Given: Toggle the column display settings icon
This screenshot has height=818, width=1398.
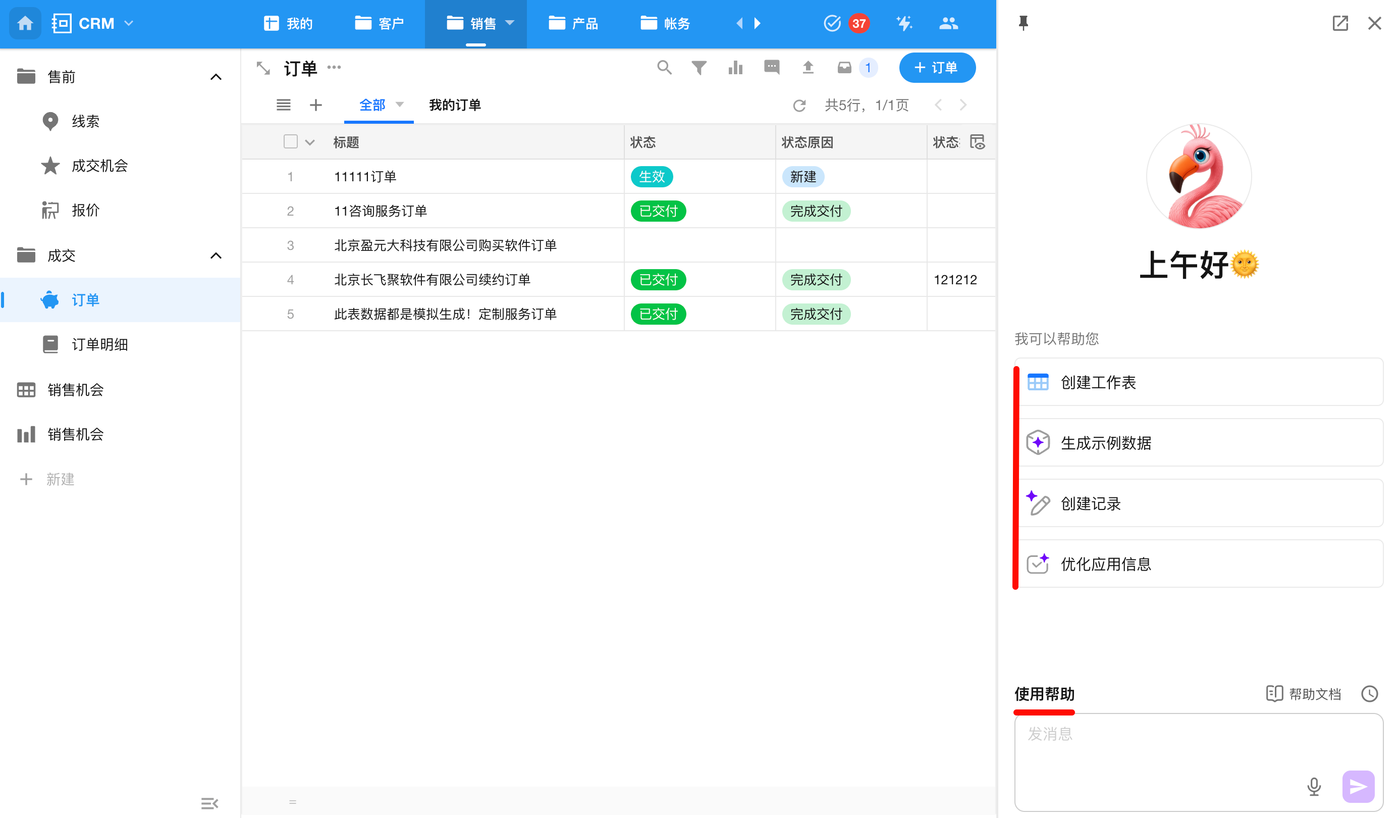Looking at the screenshot, I should point(977,142).
